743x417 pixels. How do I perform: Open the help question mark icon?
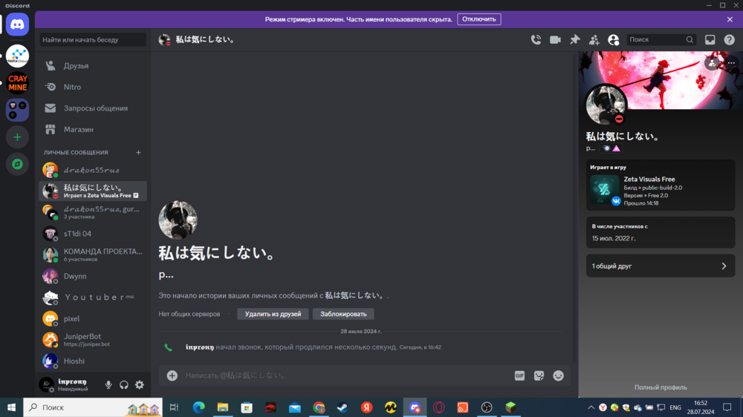730,40
